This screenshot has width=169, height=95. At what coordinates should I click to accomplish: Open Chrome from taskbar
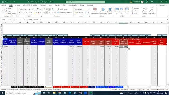(x=59, y=93)
